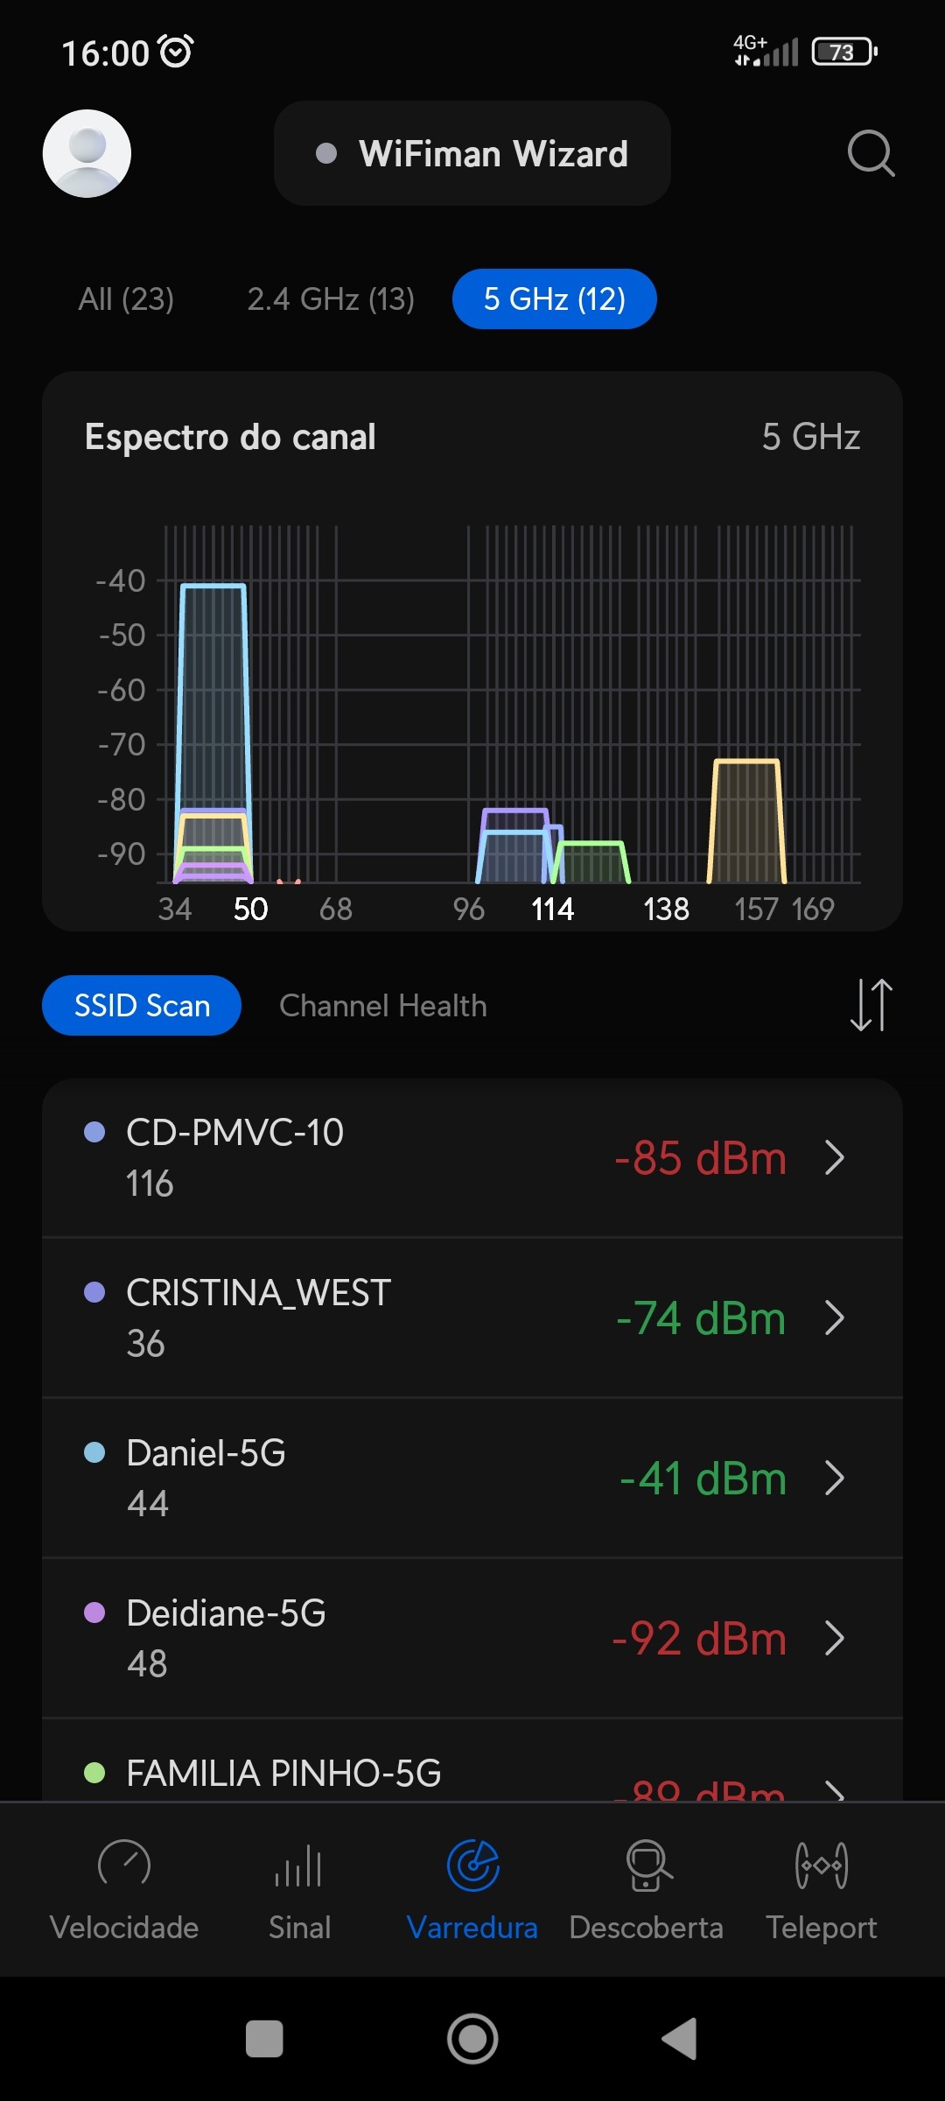Tap the Android home navigation button
Screen dimensions: 945x2101
472,2039
